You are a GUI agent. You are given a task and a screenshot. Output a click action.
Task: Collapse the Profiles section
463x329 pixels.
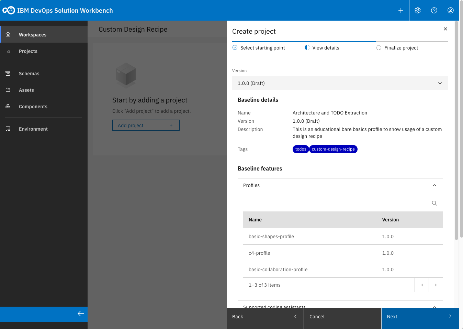click(434, 185)
